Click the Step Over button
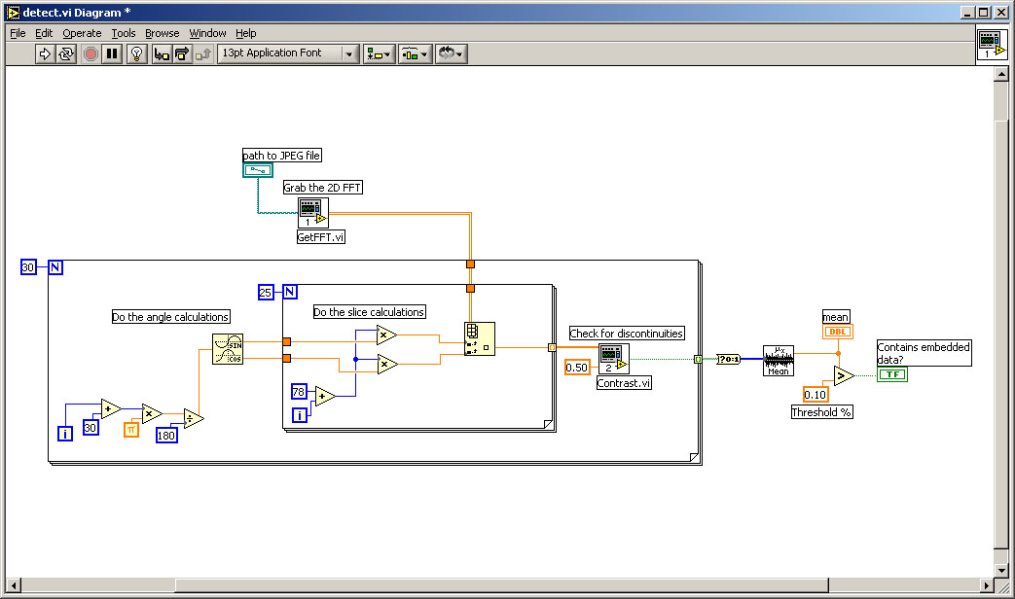 pos(182,53)
